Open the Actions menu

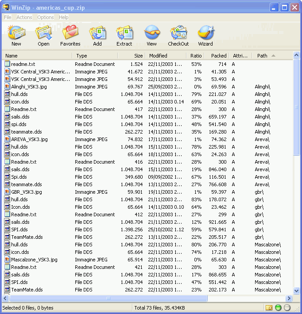[24, 17]
